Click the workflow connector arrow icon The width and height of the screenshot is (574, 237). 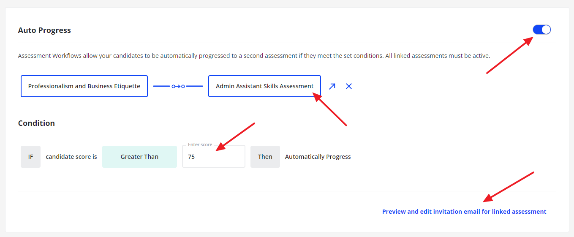point(178,86)
